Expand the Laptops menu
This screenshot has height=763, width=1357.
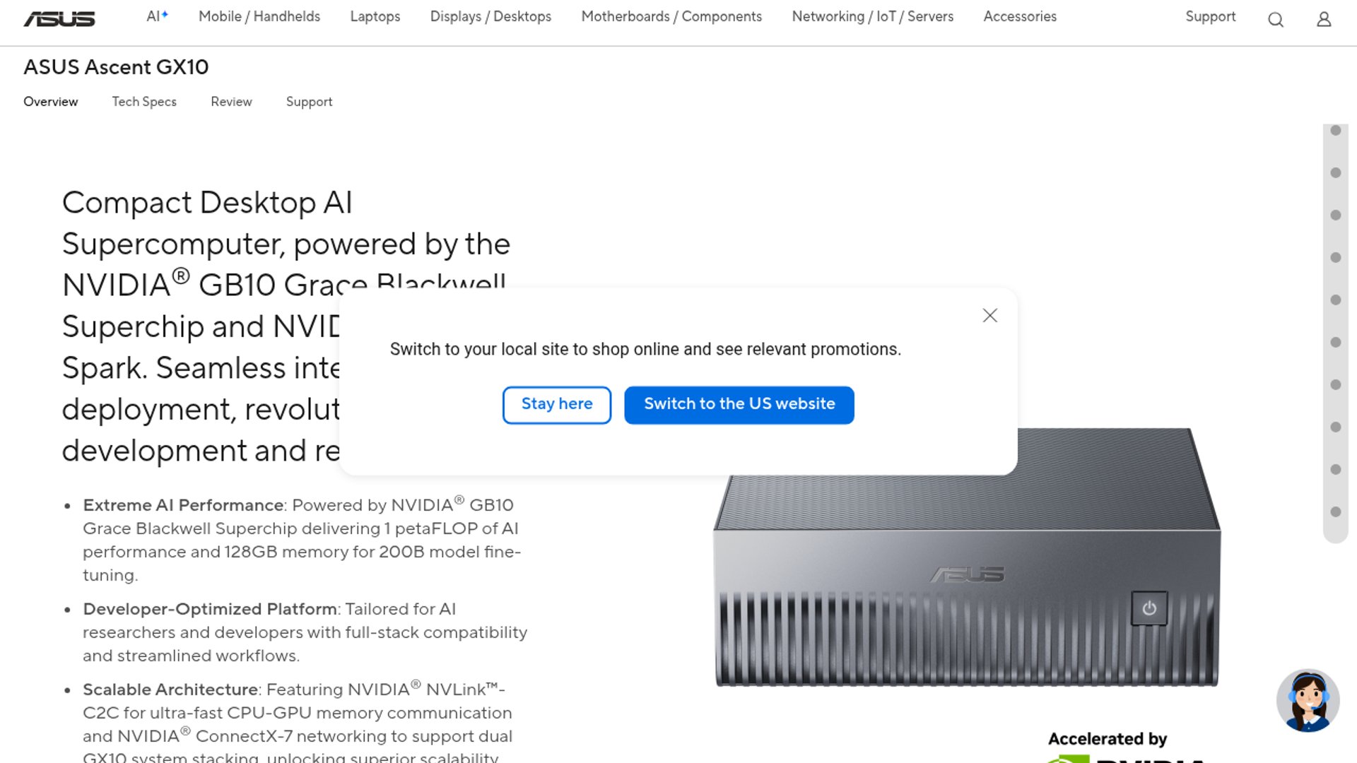point(375,16)
